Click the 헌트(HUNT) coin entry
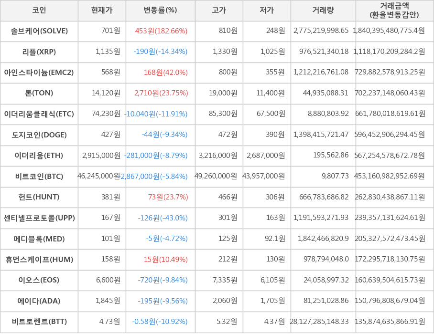Image resolution: width=434 pixels, height=334 pixels. point(39,197)
